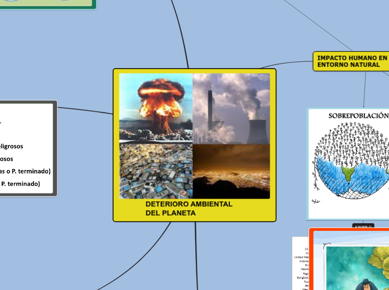
Task: Click the last line '  P. terminado)'
Action: [21, 183]
